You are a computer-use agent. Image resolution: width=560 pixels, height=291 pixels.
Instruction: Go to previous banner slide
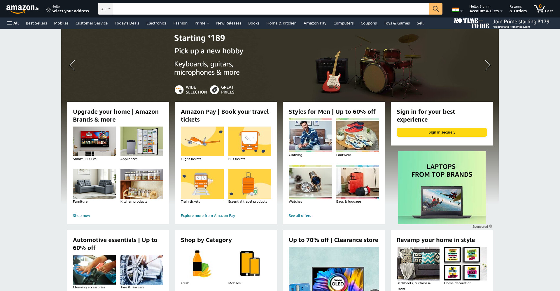(72, 65)
